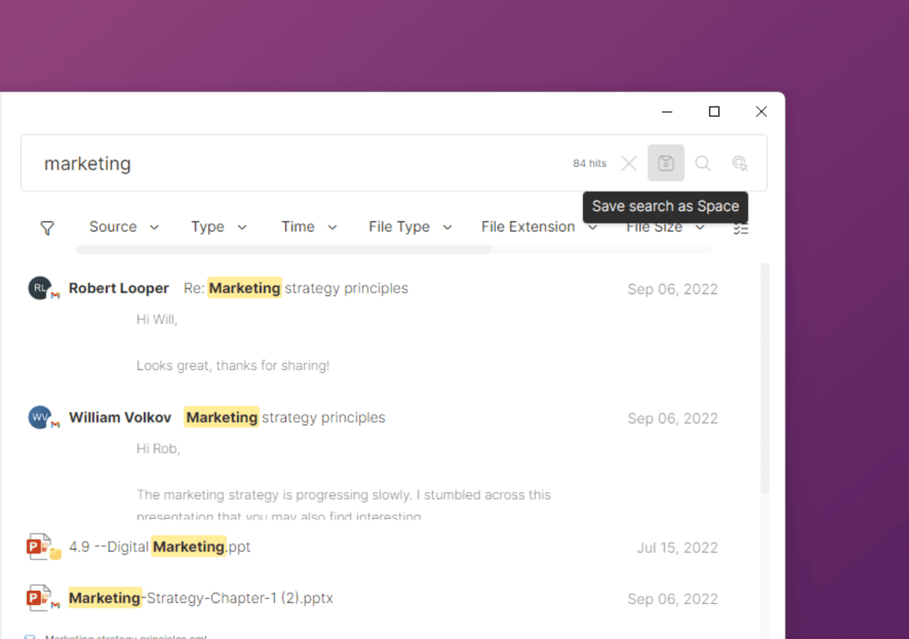Open the list options icon after File Size
909x639 pixels.
click(741, 228)
